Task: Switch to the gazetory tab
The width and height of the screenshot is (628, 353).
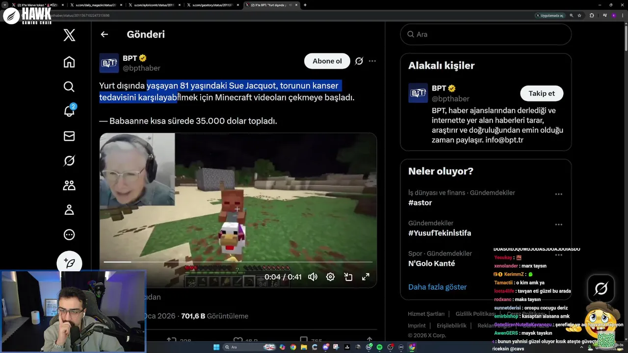Action: click(x=213, y=5)
